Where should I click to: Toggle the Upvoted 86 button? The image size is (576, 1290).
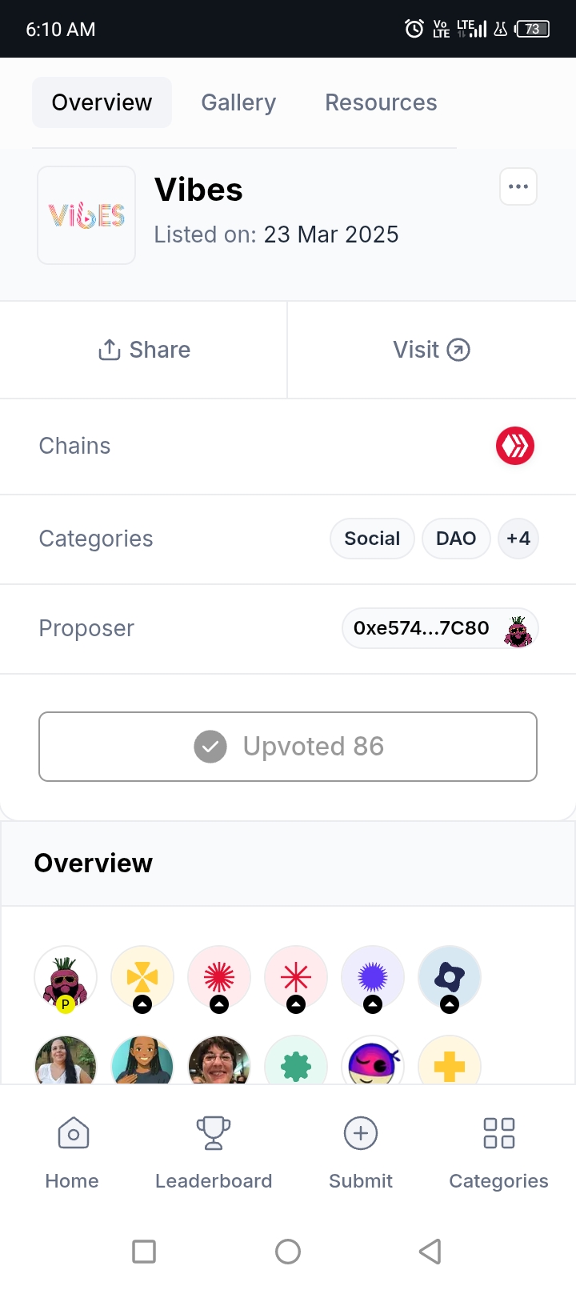tap(288, 747)
